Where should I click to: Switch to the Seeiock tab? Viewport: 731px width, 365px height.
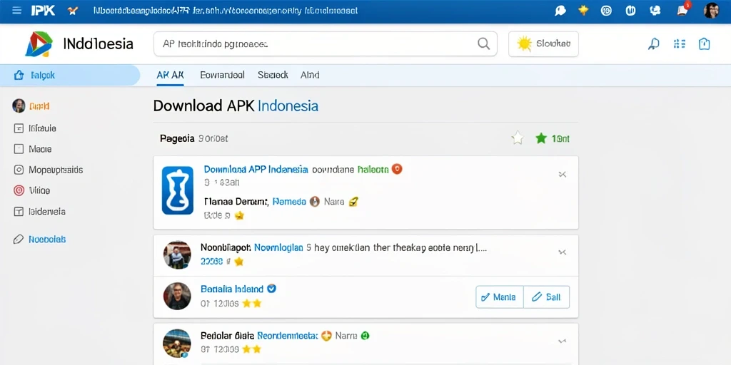(273, 75)
